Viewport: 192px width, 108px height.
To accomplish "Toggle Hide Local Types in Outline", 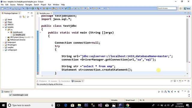I will [x=178, y=91].
